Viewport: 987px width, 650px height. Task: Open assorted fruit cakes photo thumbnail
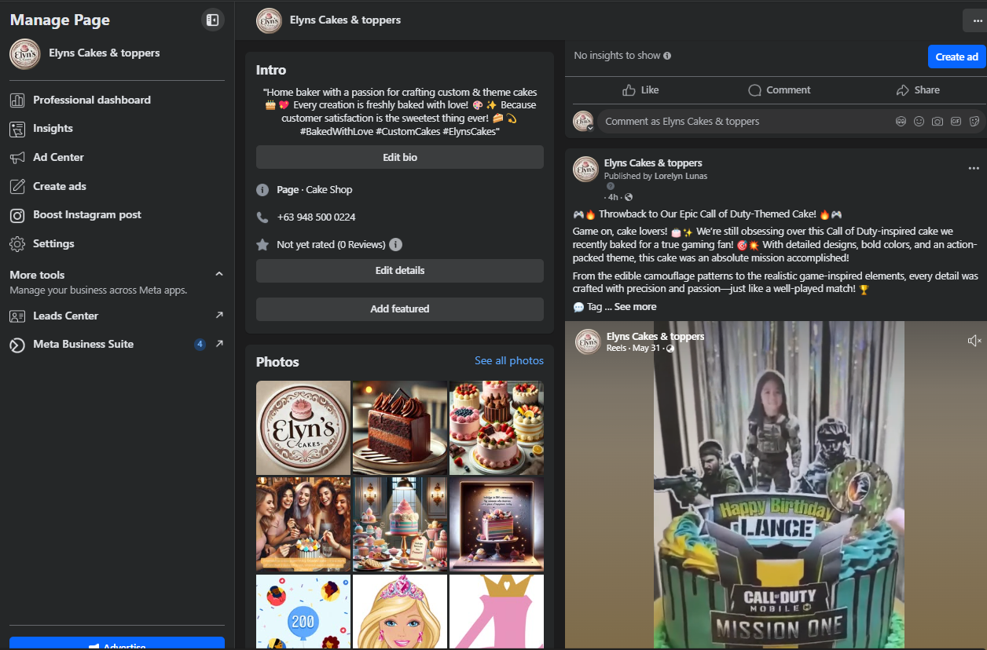[497, 428]
